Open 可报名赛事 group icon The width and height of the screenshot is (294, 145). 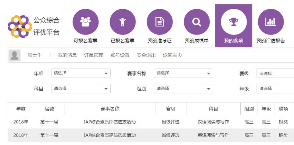tap(86, 22)
